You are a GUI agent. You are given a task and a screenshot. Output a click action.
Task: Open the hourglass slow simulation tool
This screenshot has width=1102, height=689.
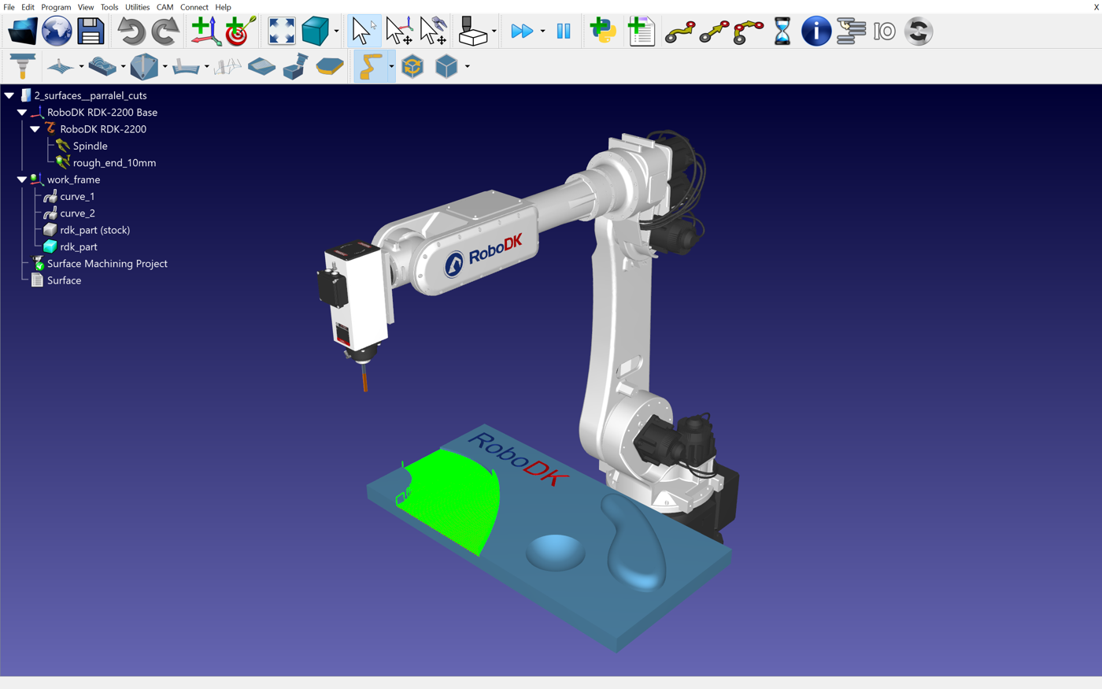coord(782,31)
